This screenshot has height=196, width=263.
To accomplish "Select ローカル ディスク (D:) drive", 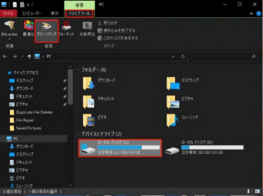I will pyautogui.click(x=204, y=148).
